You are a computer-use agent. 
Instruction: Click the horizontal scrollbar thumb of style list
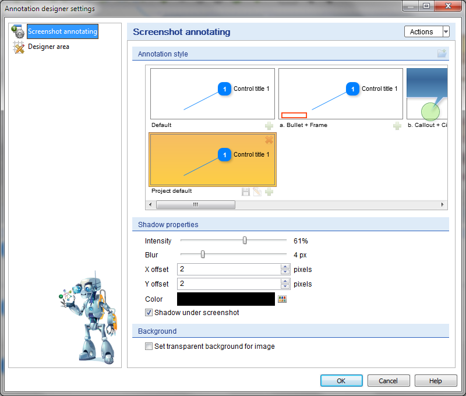click(196, 204)
